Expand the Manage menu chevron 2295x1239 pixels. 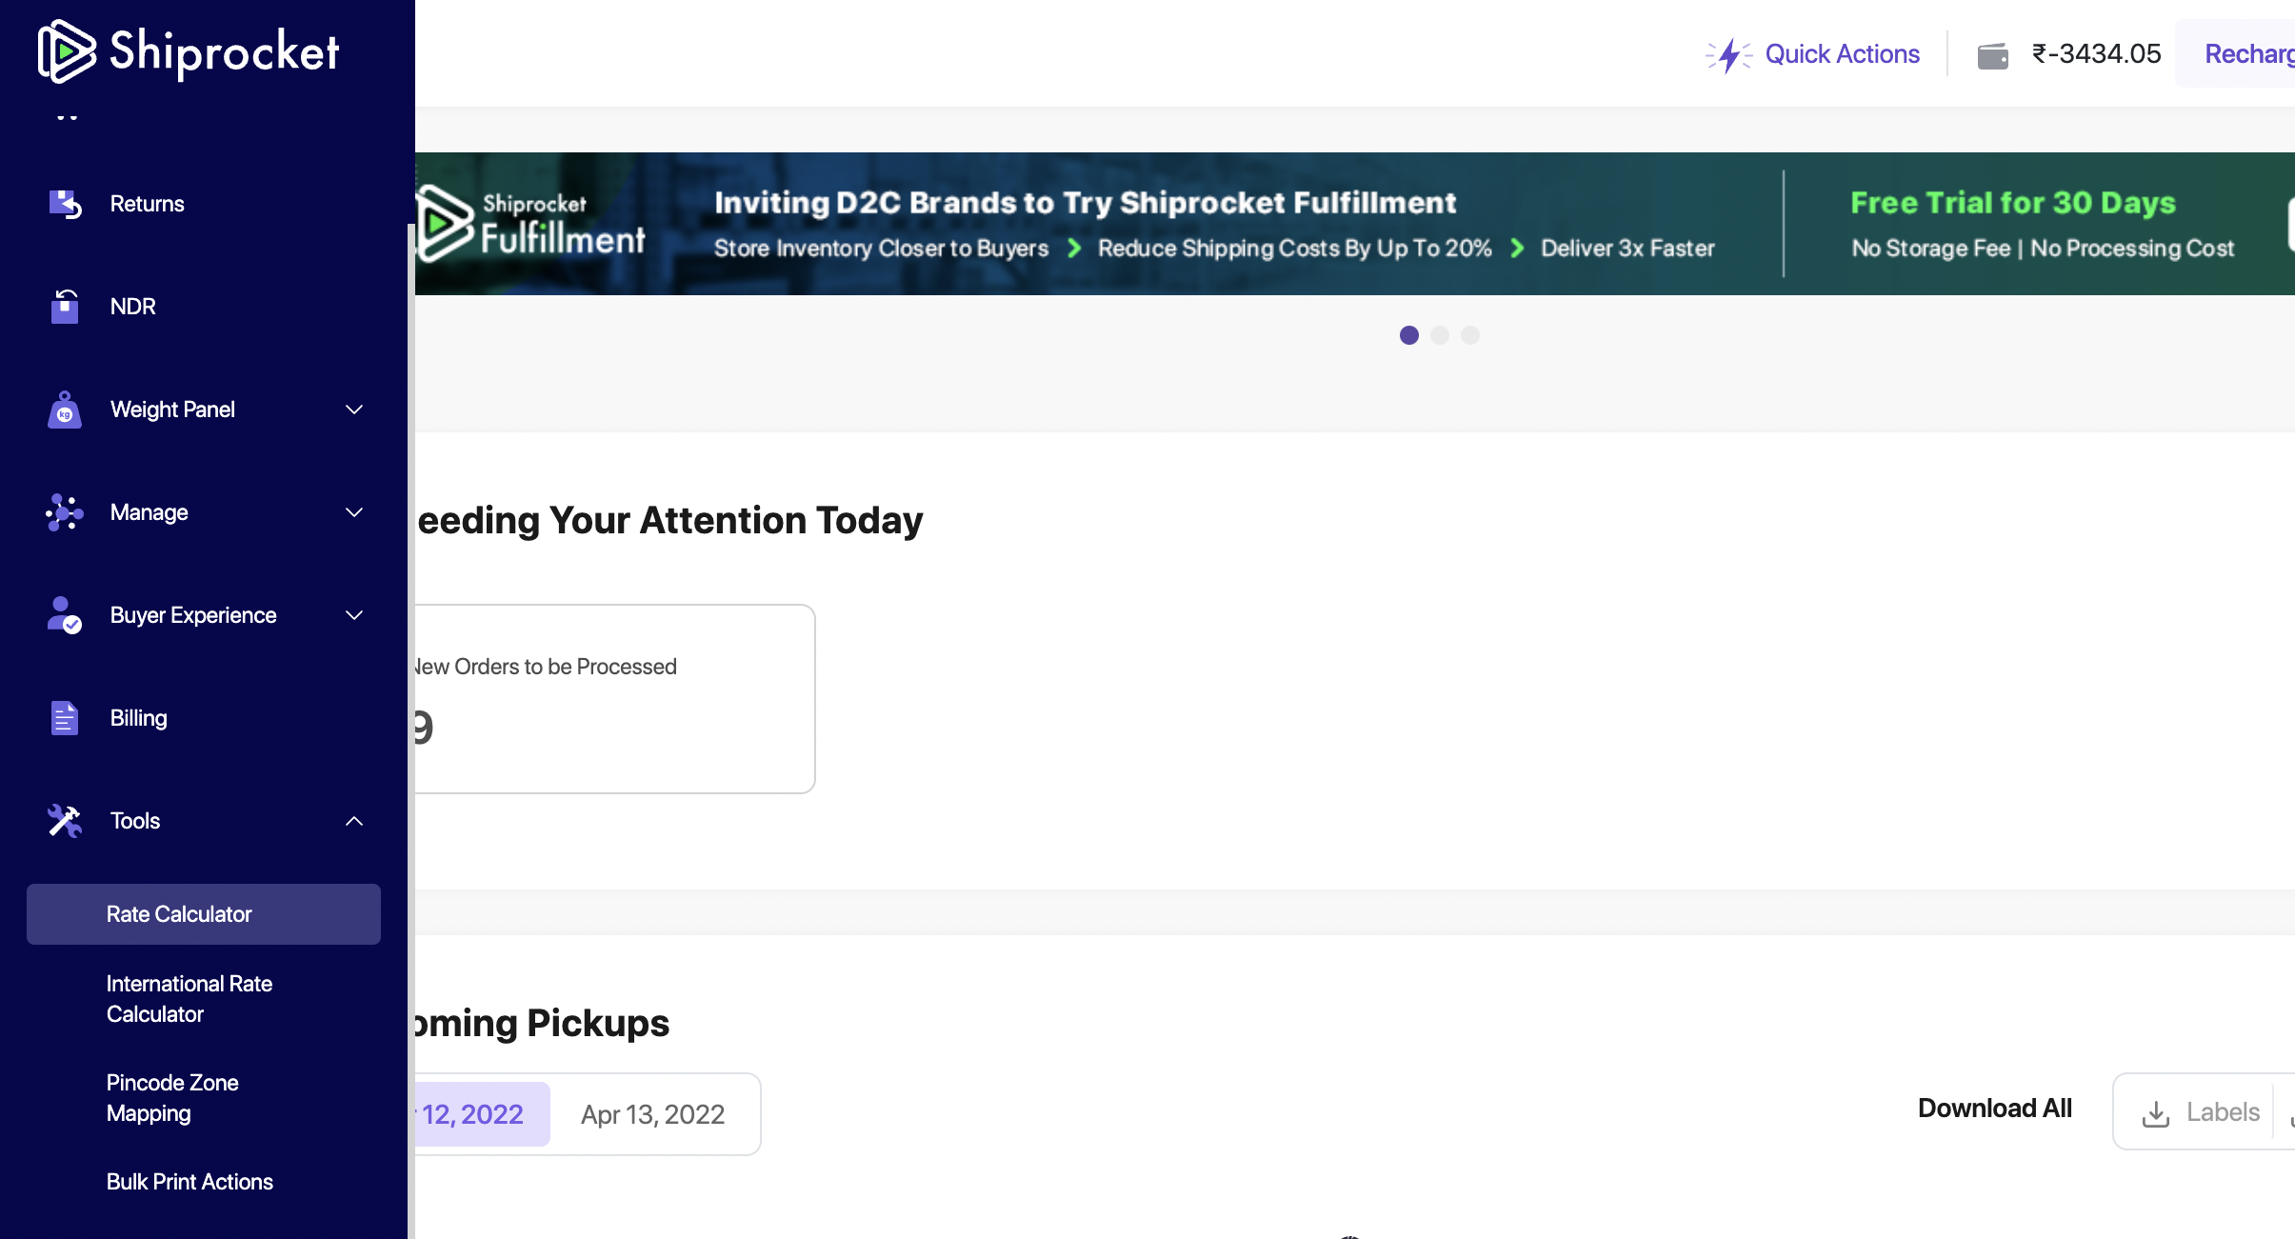point(354,512)
